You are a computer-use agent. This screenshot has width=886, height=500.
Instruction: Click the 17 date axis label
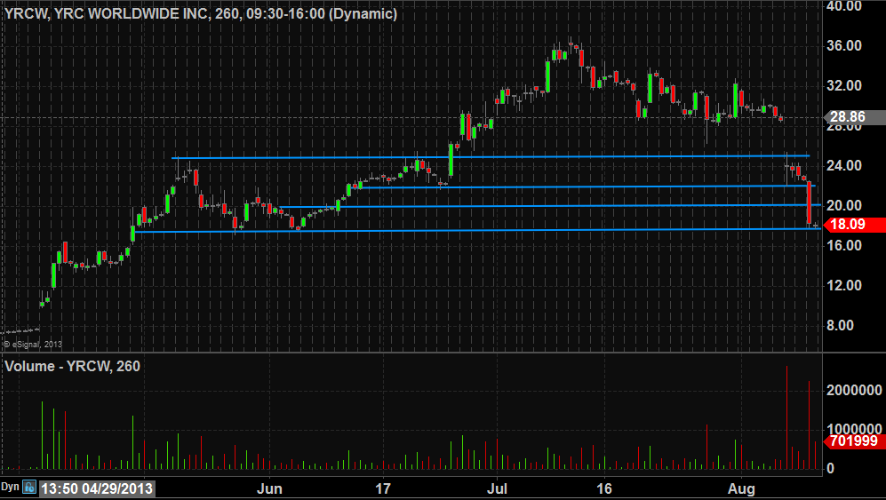click(383, 488)
